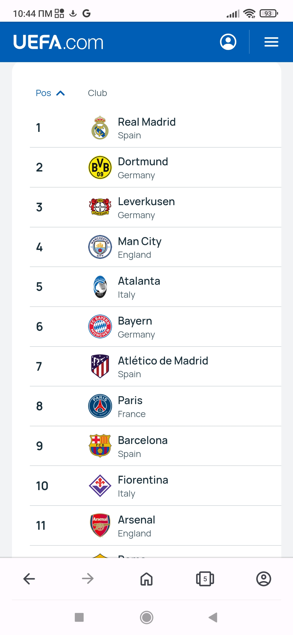Tap the Paris Saint-Germain crest
Viewport: 293px width, 635px height.
100,406
